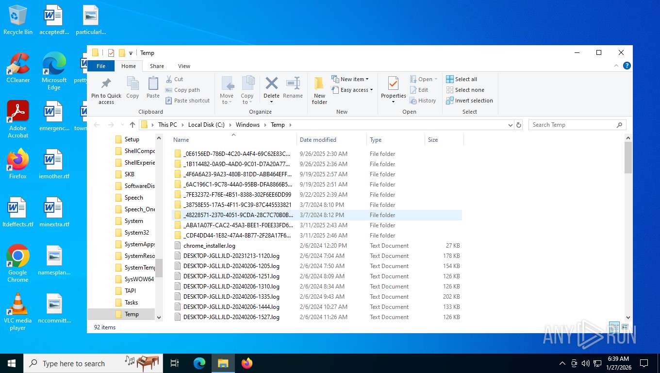Open VLC media player desktop shortcut
660x373 pixels.
pyautogui.click(x=18, y=312)
